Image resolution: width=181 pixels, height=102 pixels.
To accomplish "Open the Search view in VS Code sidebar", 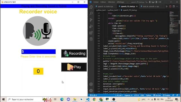I will pos(91,13).
